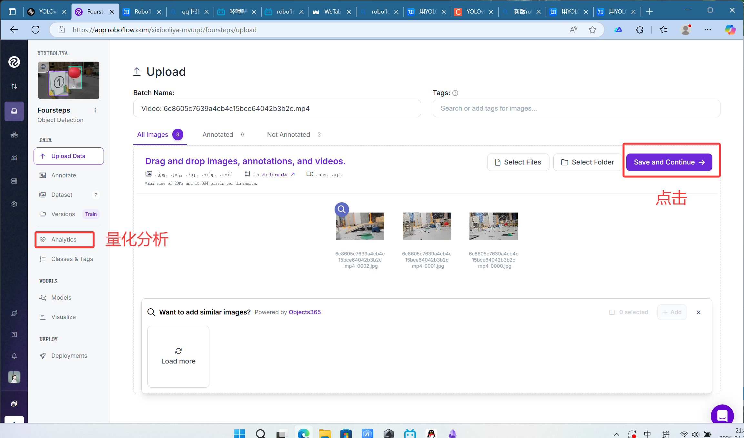Click the Select Folder button
Screen dimensions: 744x438
click(588, 162)
